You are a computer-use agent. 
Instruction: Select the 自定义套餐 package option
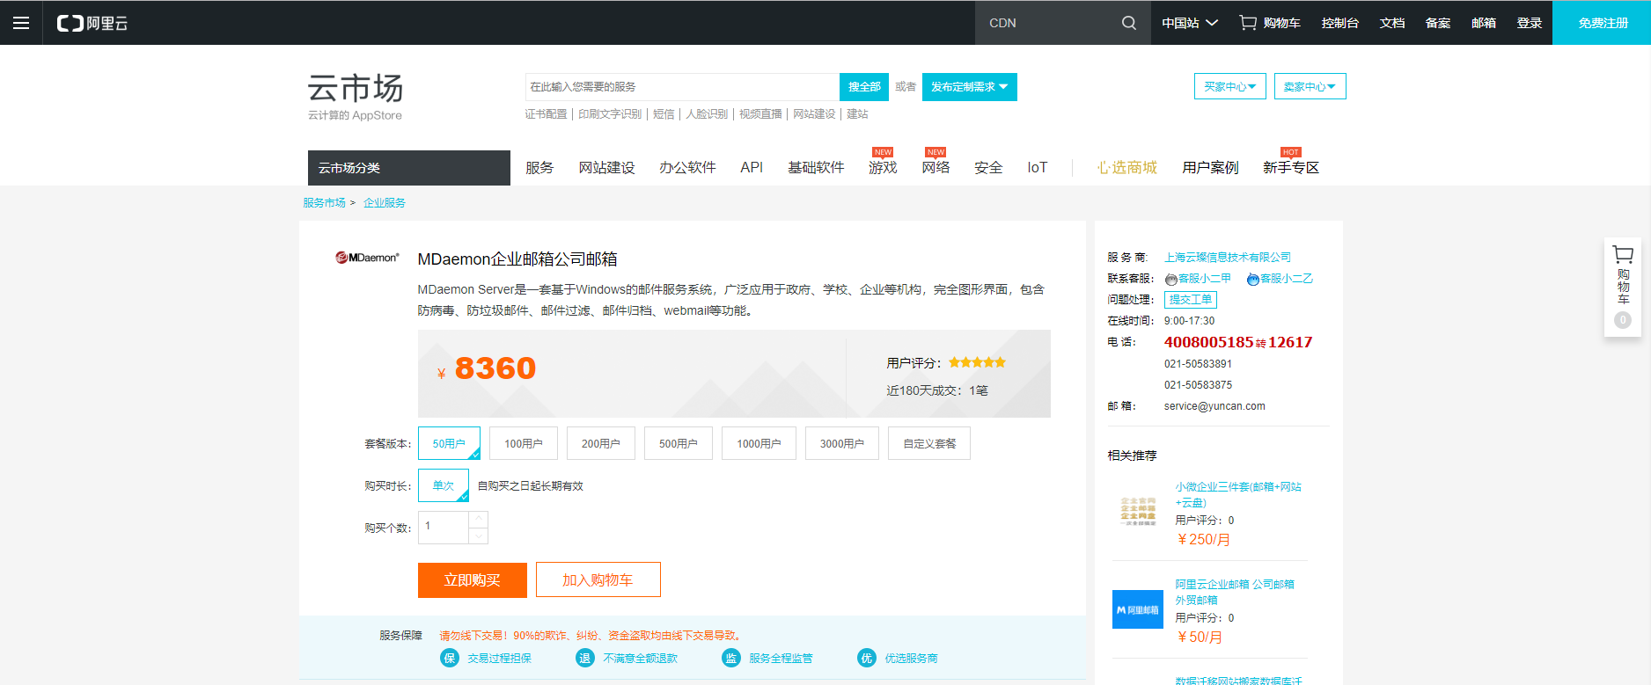tap(929, 443)
